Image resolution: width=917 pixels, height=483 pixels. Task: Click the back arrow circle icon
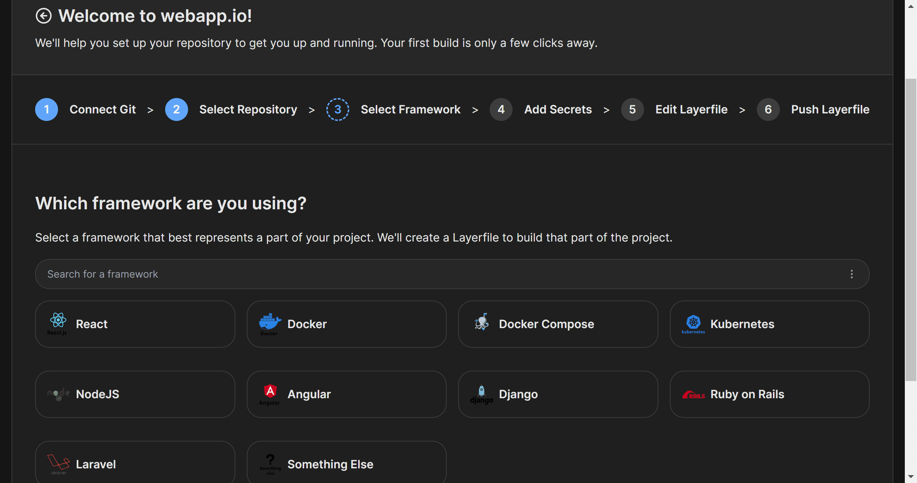[44, 16]
